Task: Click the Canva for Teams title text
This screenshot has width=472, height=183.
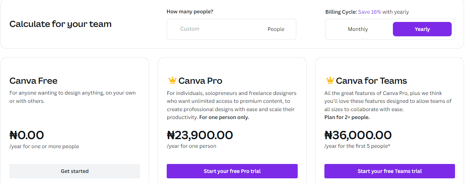Action: click(371, 81)
